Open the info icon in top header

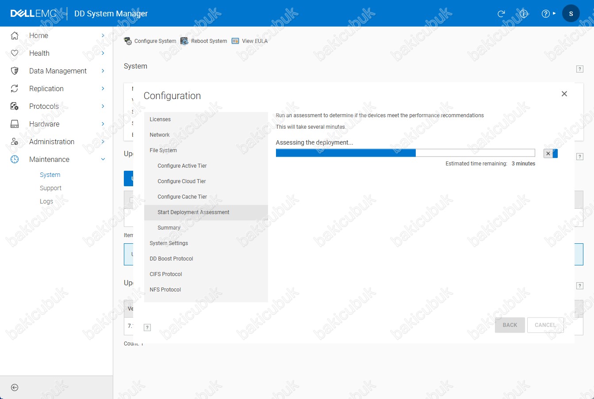[x=524, y=14]
